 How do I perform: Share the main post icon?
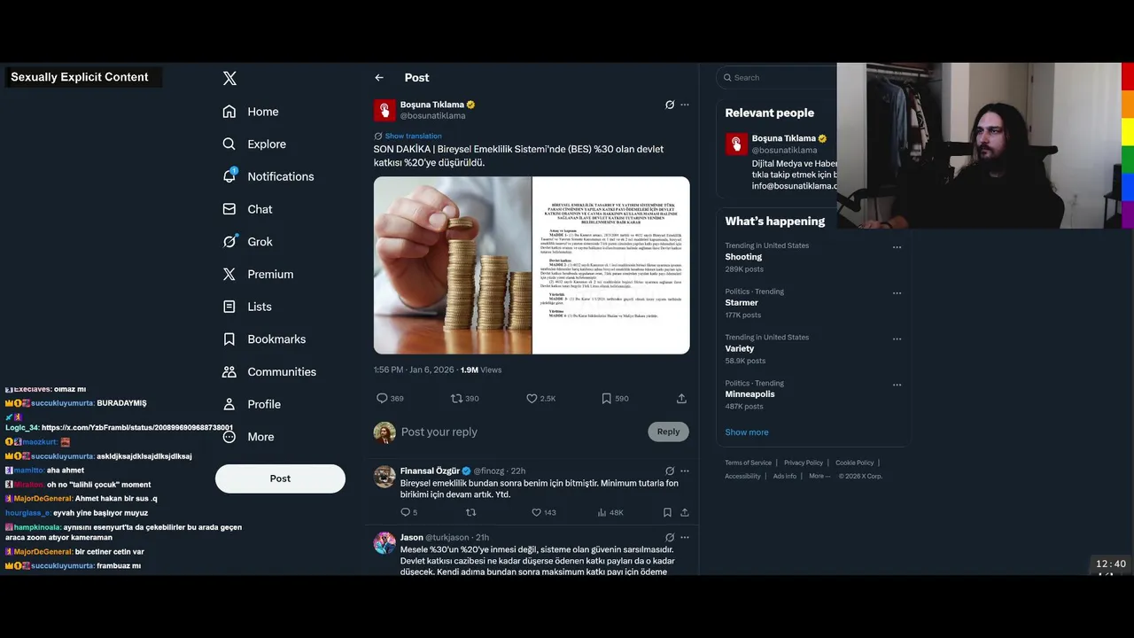[681, 399]
